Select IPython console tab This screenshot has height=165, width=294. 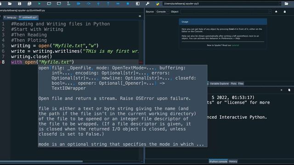tap(218, 161)
